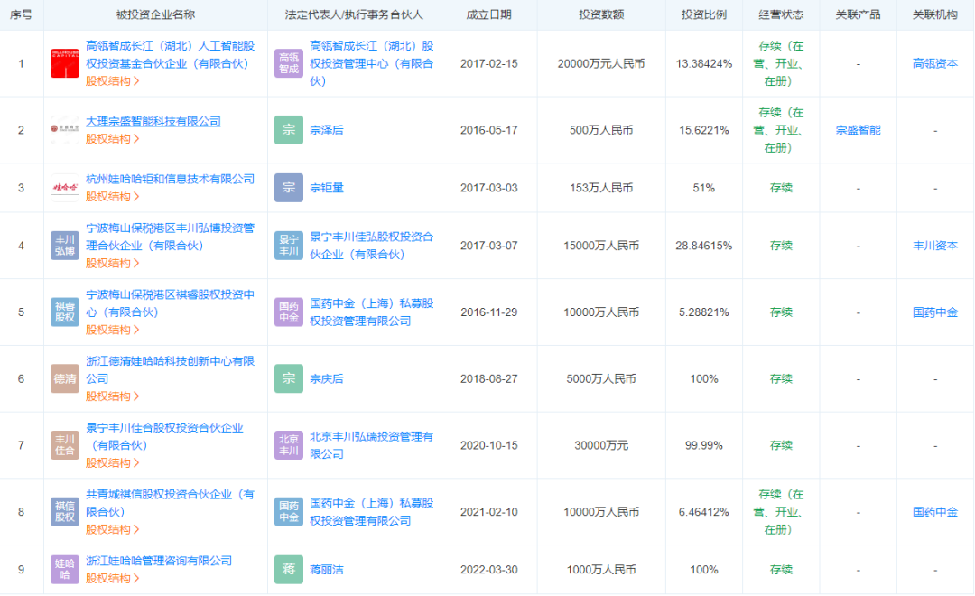Click the 28.84615% investment ratio cell
This screenshot has width=975, height=596.
click(704, 246)
